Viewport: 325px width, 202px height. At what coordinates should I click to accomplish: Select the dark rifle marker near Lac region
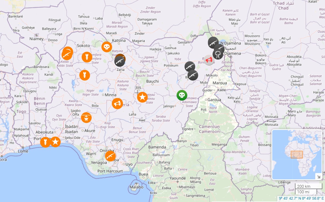pyautogui.click(x=213, y=43)
